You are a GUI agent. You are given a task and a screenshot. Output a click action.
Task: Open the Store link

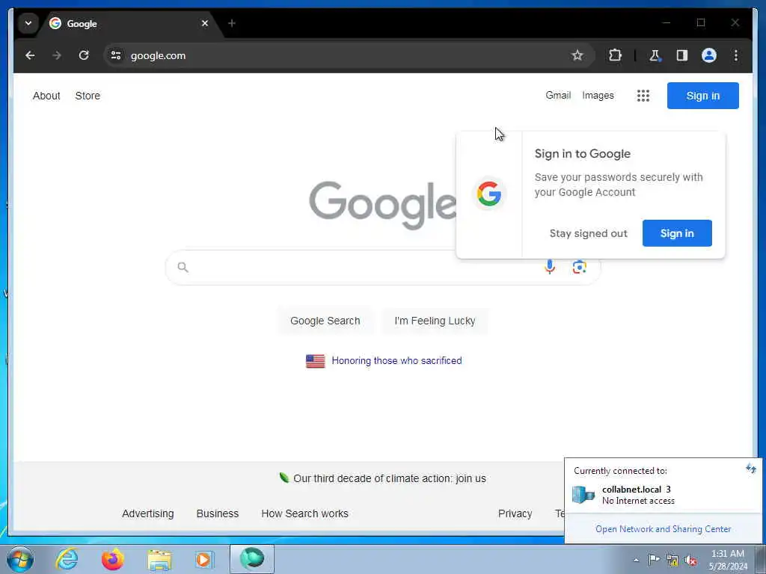point(88,96)
